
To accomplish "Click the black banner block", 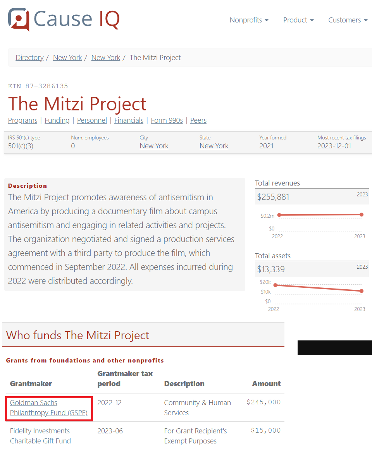I will pyautogui.click(x=335, y=348).
